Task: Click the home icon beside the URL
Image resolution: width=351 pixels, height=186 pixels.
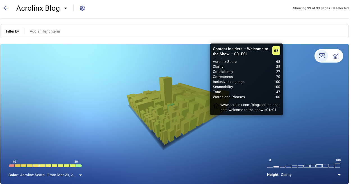Action: [x=216, y=106]
